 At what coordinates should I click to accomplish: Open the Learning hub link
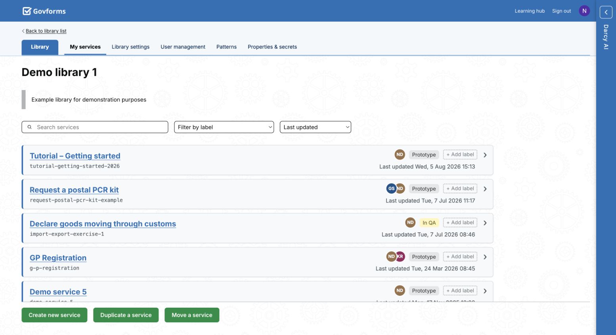pyautogui.click(x=530, y=11)
